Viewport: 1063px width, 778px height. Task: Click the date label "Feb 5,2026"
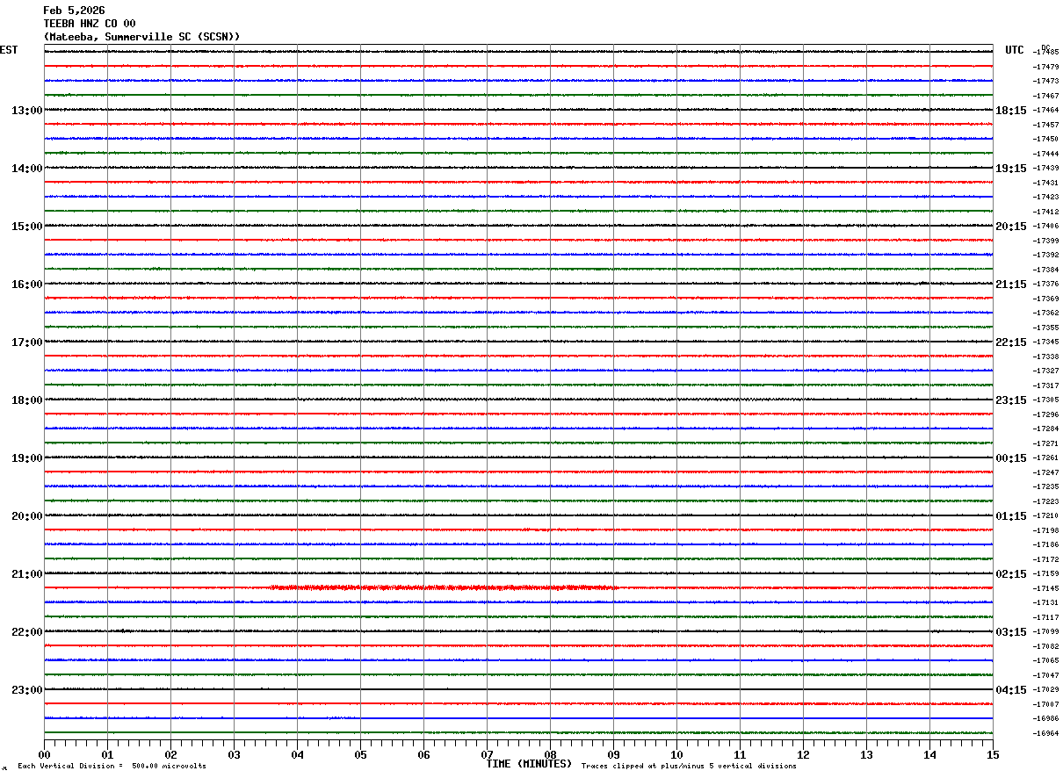click(x=74, y=11)
